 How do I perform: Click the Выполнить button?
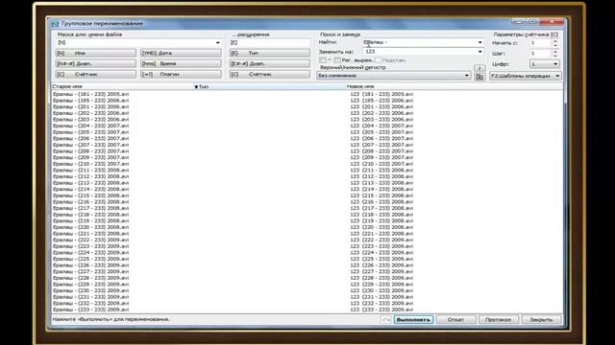pos(413,319)
